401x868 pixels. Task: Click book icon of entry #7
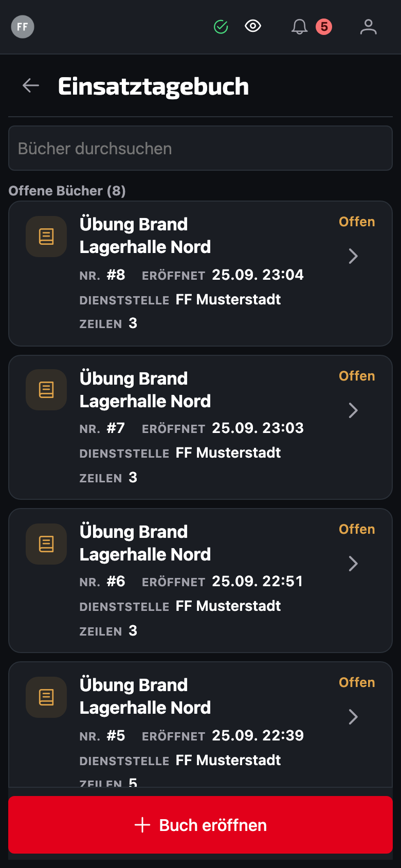click(46, 390)
